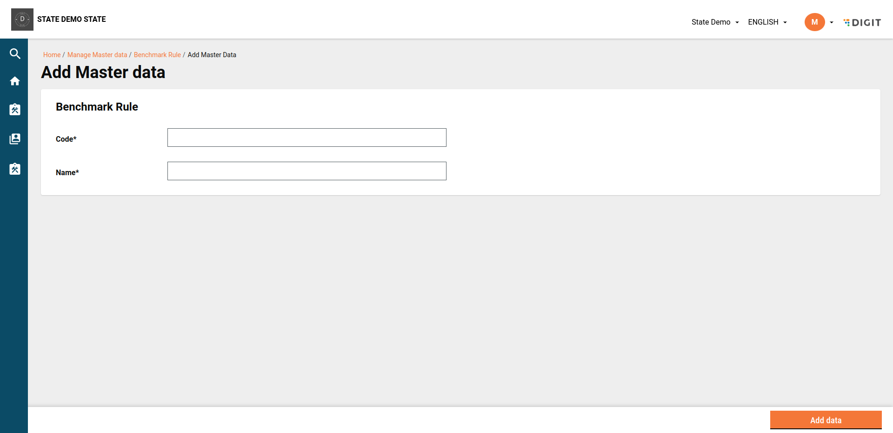
Task: Click the clipboard-tools icon just below the home icon
Action: click(15, 110)
